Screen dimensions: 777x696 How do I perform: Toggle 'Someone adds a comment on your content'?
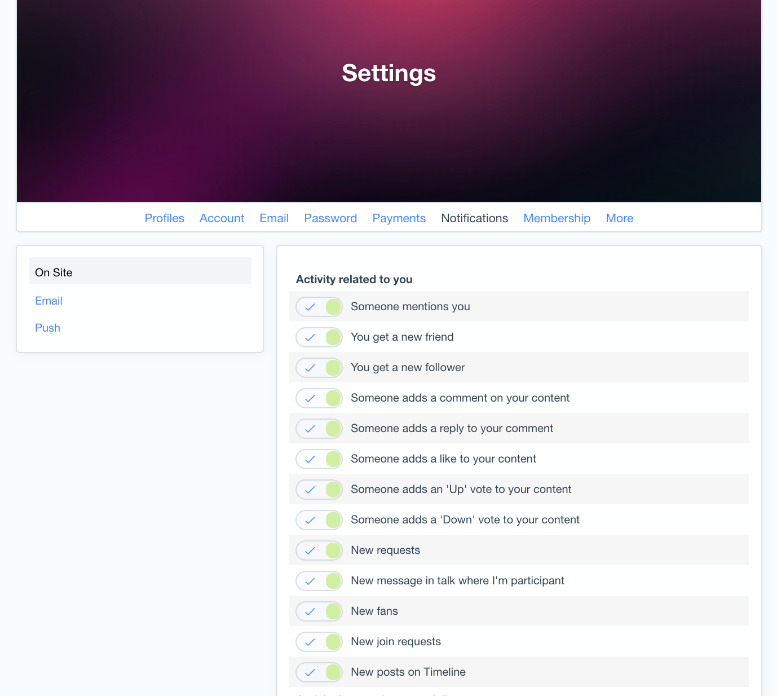tap(319, 398)
